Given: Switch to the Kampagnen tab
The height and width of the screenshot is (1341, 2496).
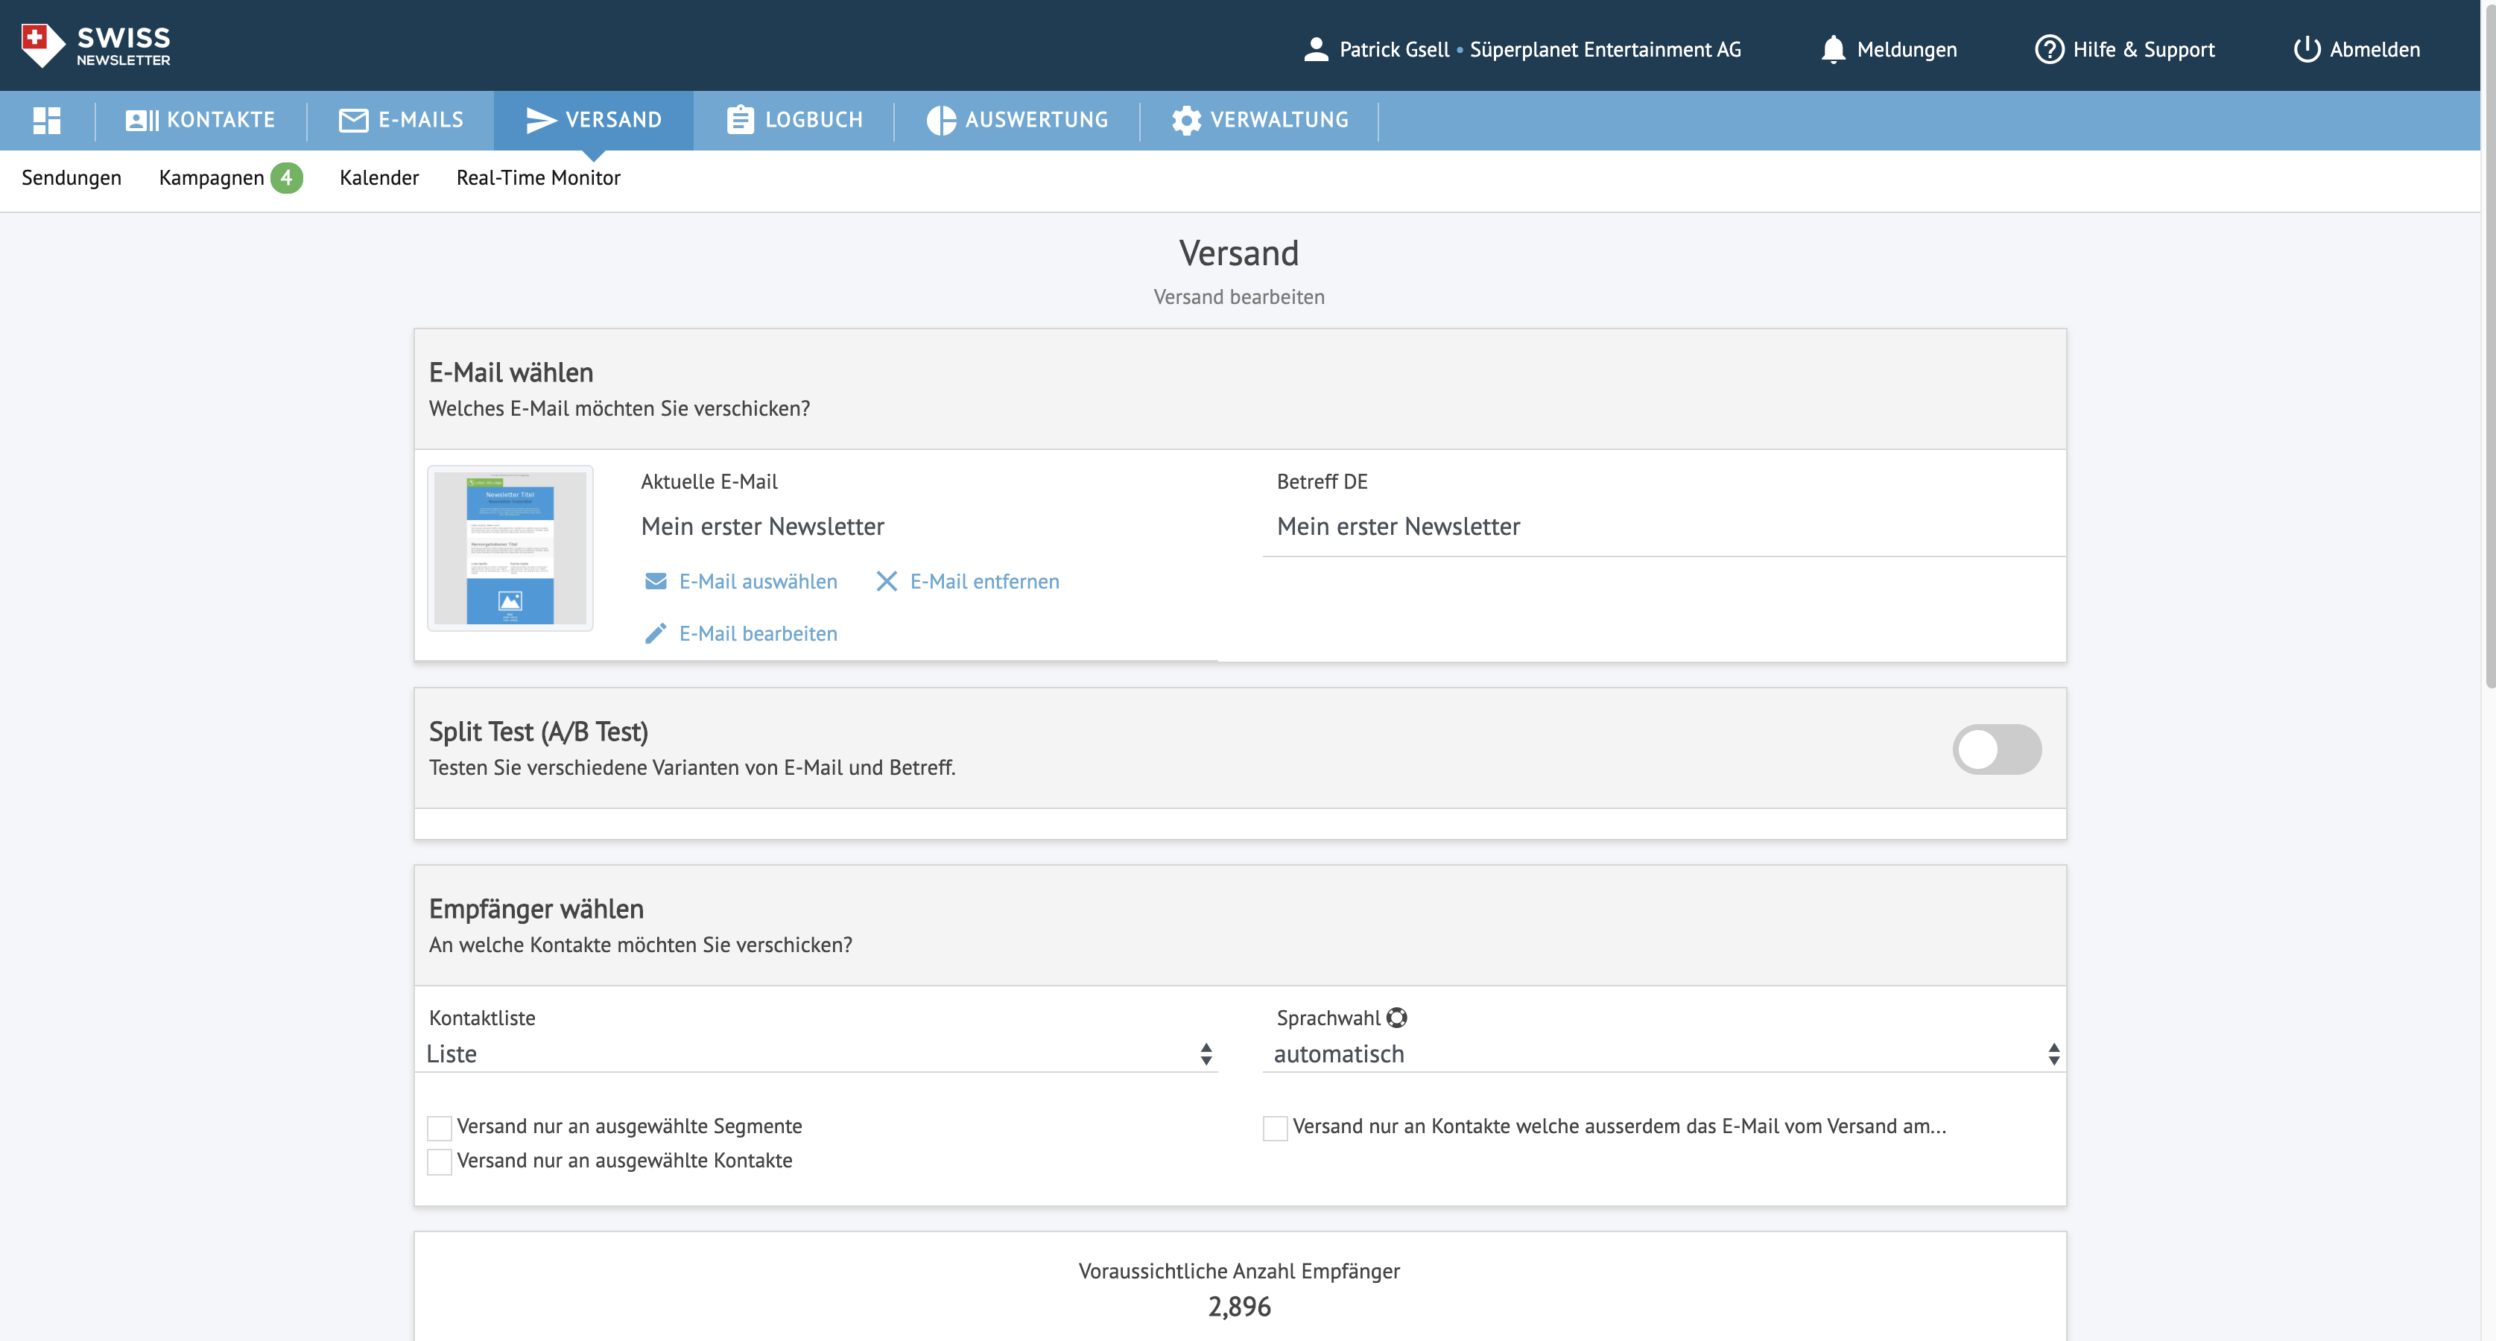Looking at the screenshot, I should (x=212, y=178).
